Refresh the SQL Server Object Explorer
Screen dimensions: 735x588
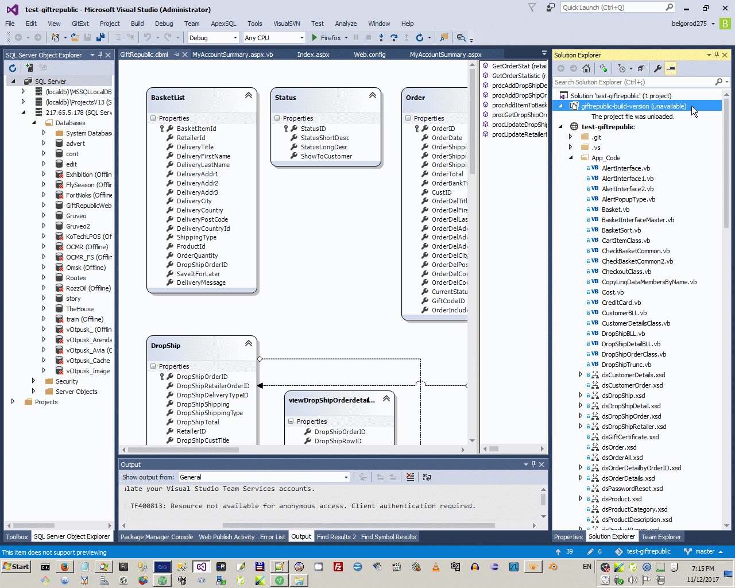click(13, 68)
